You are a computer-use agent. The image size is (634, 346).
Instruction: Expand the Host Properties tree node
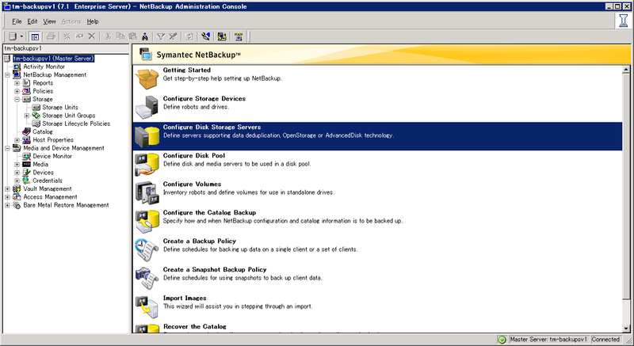[x=17, y=140]
